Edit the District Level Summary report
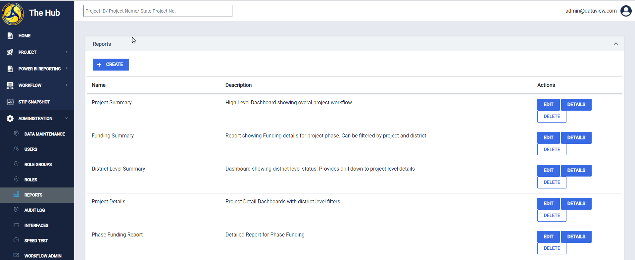This screenshot has width=635, height=260. coord(548,171)
